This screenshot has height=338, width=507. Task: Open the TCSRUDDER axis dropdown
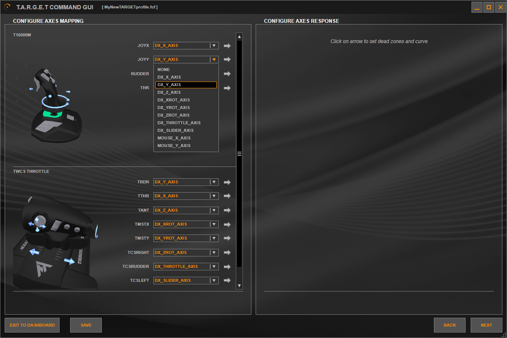(x=214, y=267)
